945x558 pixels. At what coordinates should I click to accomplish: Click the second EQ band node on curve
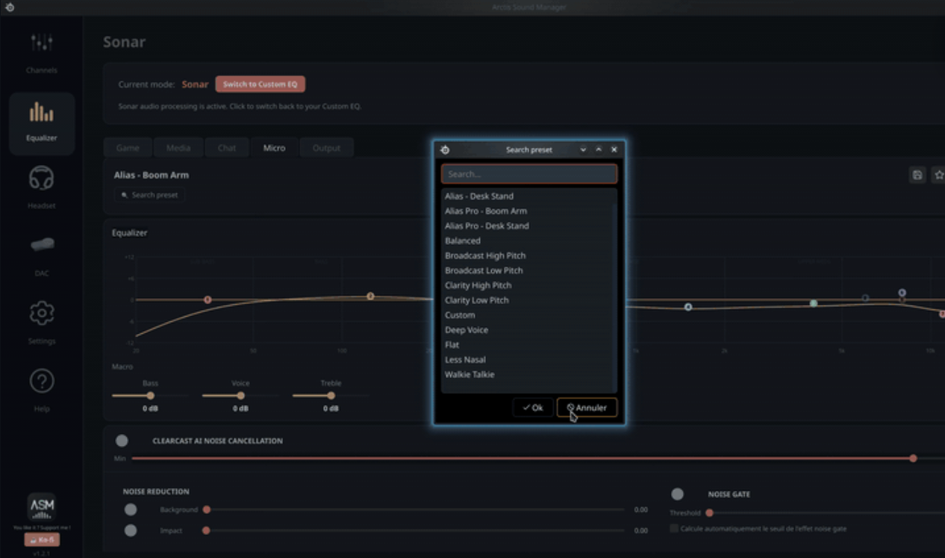pos(370,297)
